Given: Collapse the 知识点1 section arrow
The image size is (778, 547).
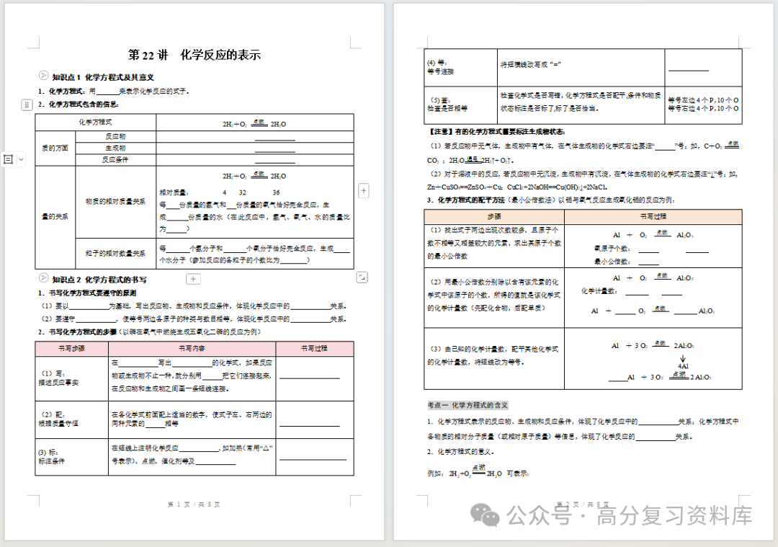Looking at the screenshot, I should point(44,76).
